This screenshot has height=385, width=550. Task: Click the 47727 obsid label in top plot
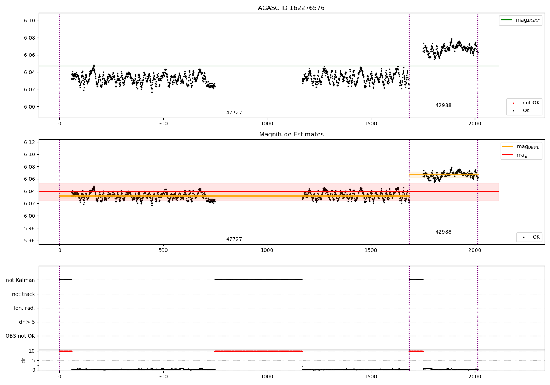[234, 113]
